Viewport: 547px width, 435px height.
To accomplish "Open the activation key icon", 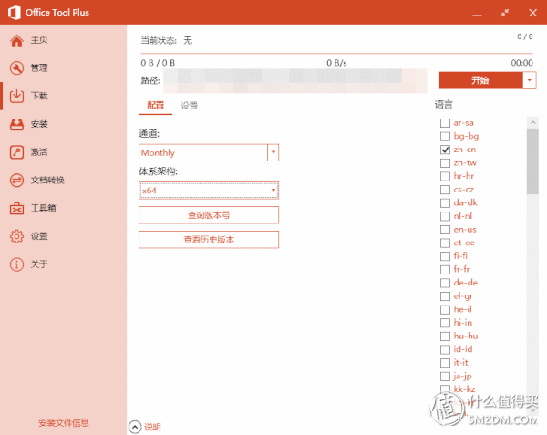I will (16, 152).
